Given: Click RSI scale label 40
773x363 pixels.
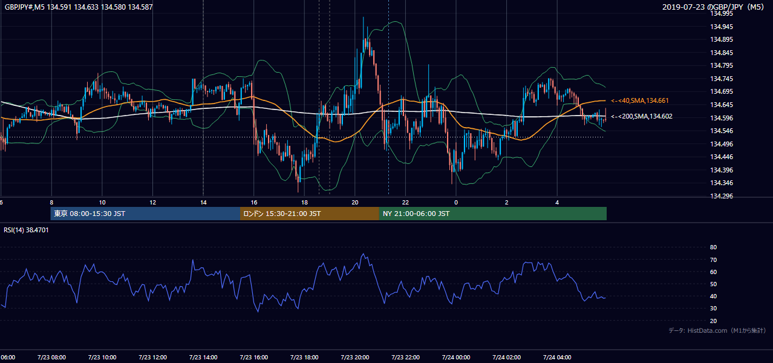Looking at the screenshot, I should [x=713, y=296].
